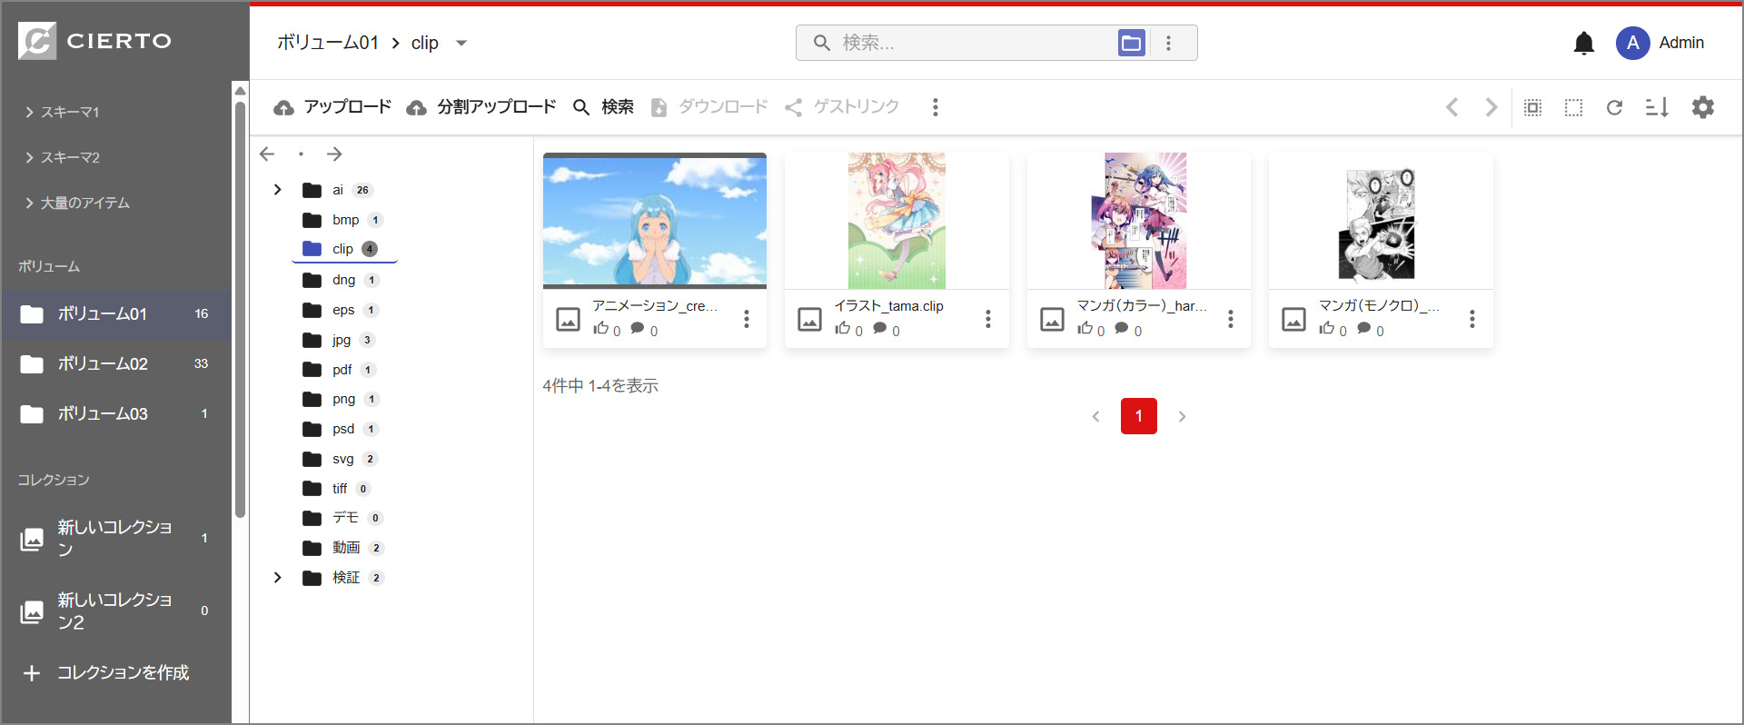Select ボリューム01 in the sidebar
Image resolution: width=1744 pixels, height=725 pixels.
(x=115, y=314)
